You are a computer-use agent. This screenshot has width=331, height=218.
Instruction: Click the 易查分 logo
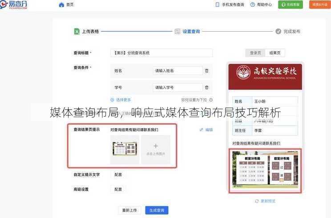(14, 4)
